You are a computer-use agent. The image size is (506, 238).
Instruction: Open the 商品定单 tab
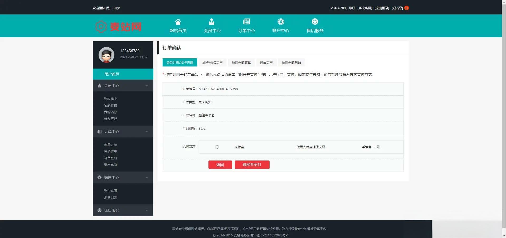pyautogui.click(x=266, y=62)
